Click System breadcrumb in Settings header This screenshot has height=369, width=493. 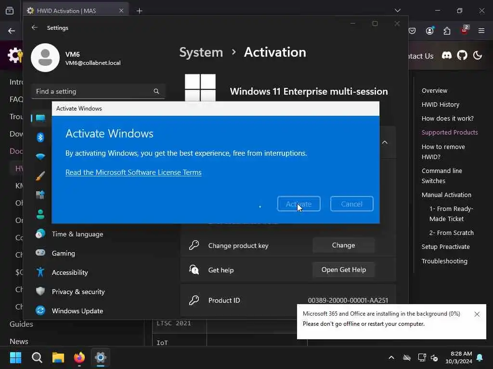(201, 52)
